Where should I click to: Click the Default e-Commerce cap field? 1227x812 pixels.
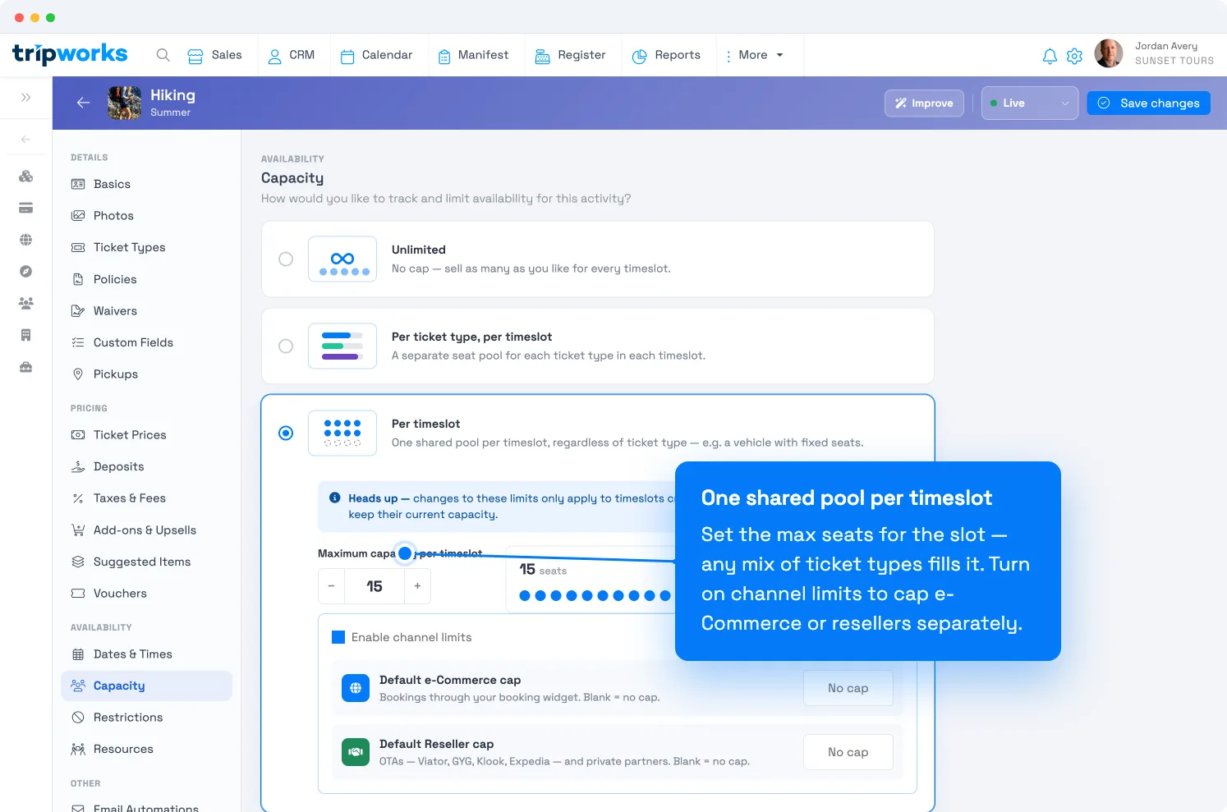click(848, 688)
